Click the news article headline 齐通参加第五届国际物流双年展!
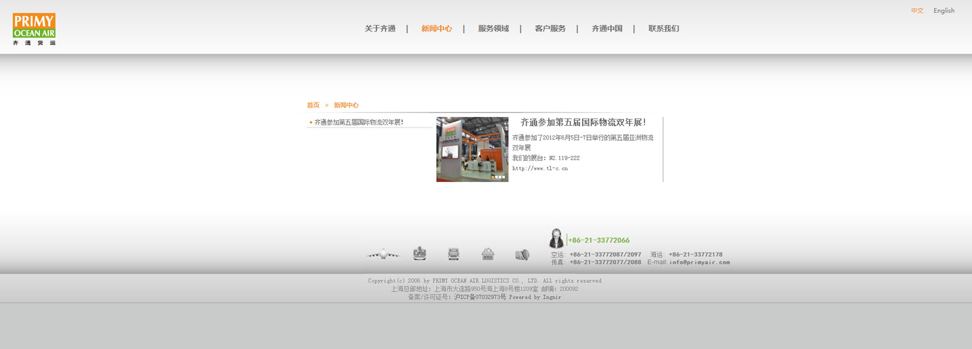The height and width of the screenshot is (349, 972). [x=583, y=123]
